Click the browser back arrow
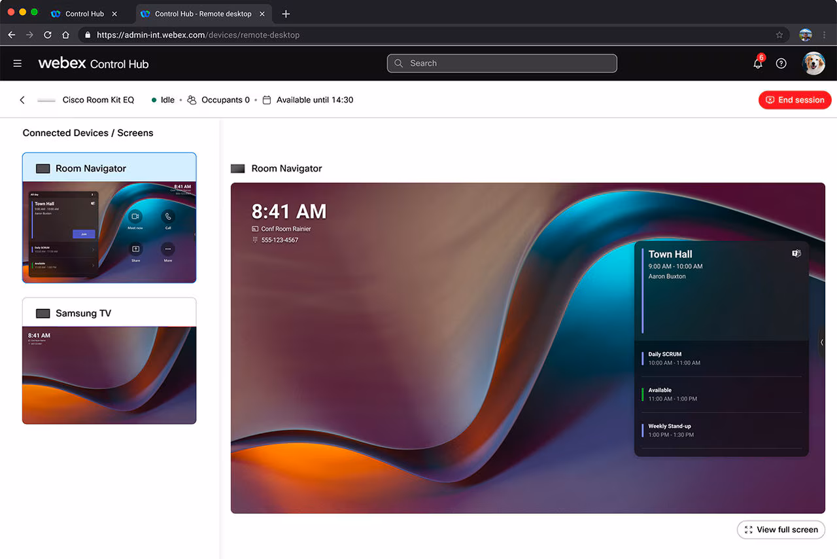This screenshot has height=559, width=837. (12, 35)
